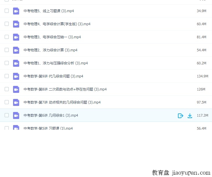Click video icon for 中考物理5 线上习题课

(16, 11)
